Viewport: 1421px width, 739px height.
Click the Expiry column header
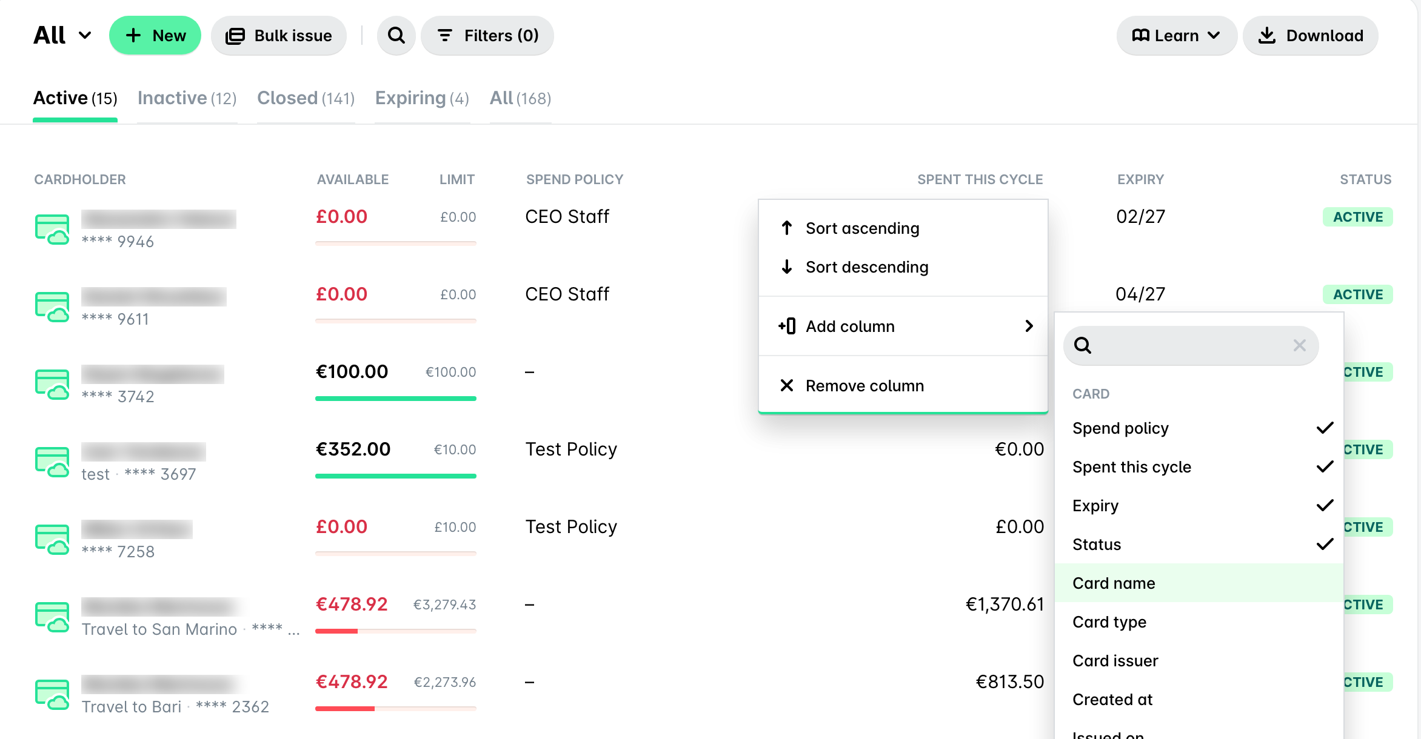(1140, 179)
